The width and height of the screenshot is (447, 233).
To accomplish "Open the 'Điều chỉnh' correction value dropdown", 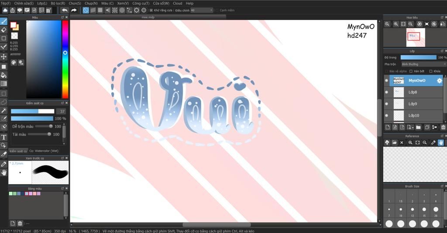I will [x=202, y=10].
